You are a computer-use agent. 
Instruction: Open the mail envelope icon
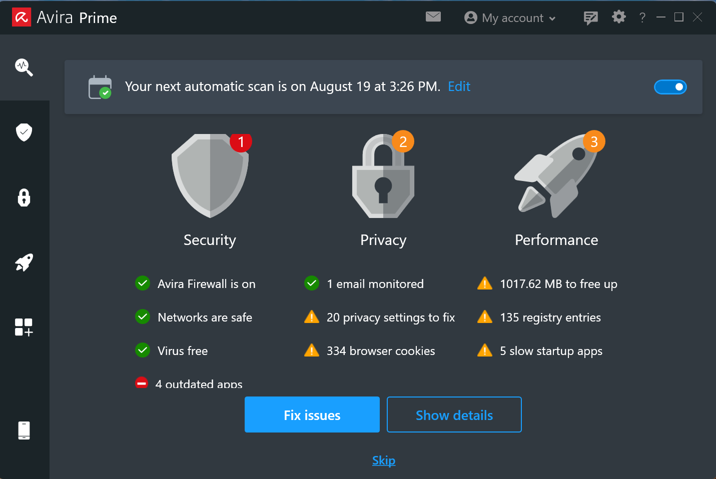[x=433, y=17]
